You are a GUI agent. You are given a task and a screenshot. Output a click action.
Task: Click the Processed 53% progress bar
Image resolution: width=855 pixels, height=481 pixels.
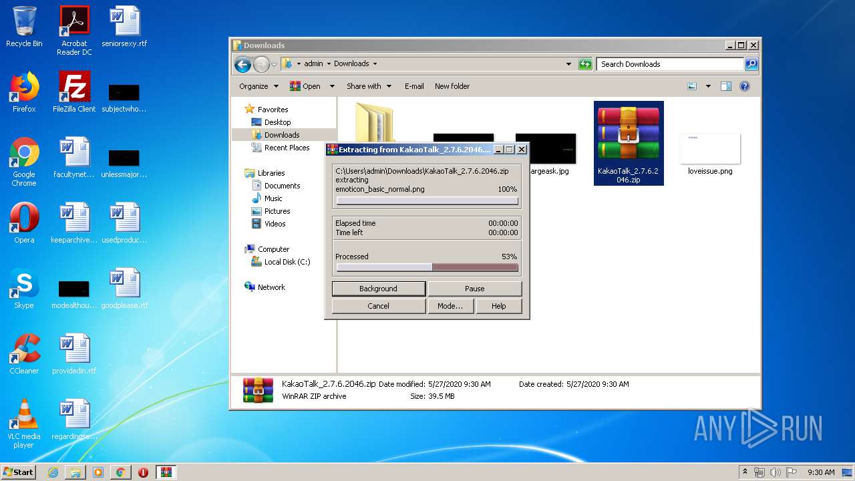coord(427,267)
